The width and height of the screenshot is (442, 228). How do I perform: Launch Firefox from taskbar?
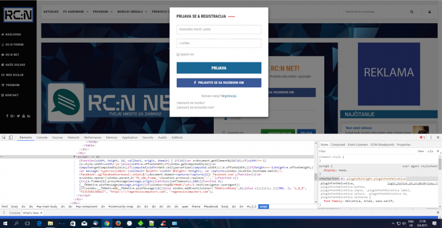pyautogui.click(x=118, y=224)
